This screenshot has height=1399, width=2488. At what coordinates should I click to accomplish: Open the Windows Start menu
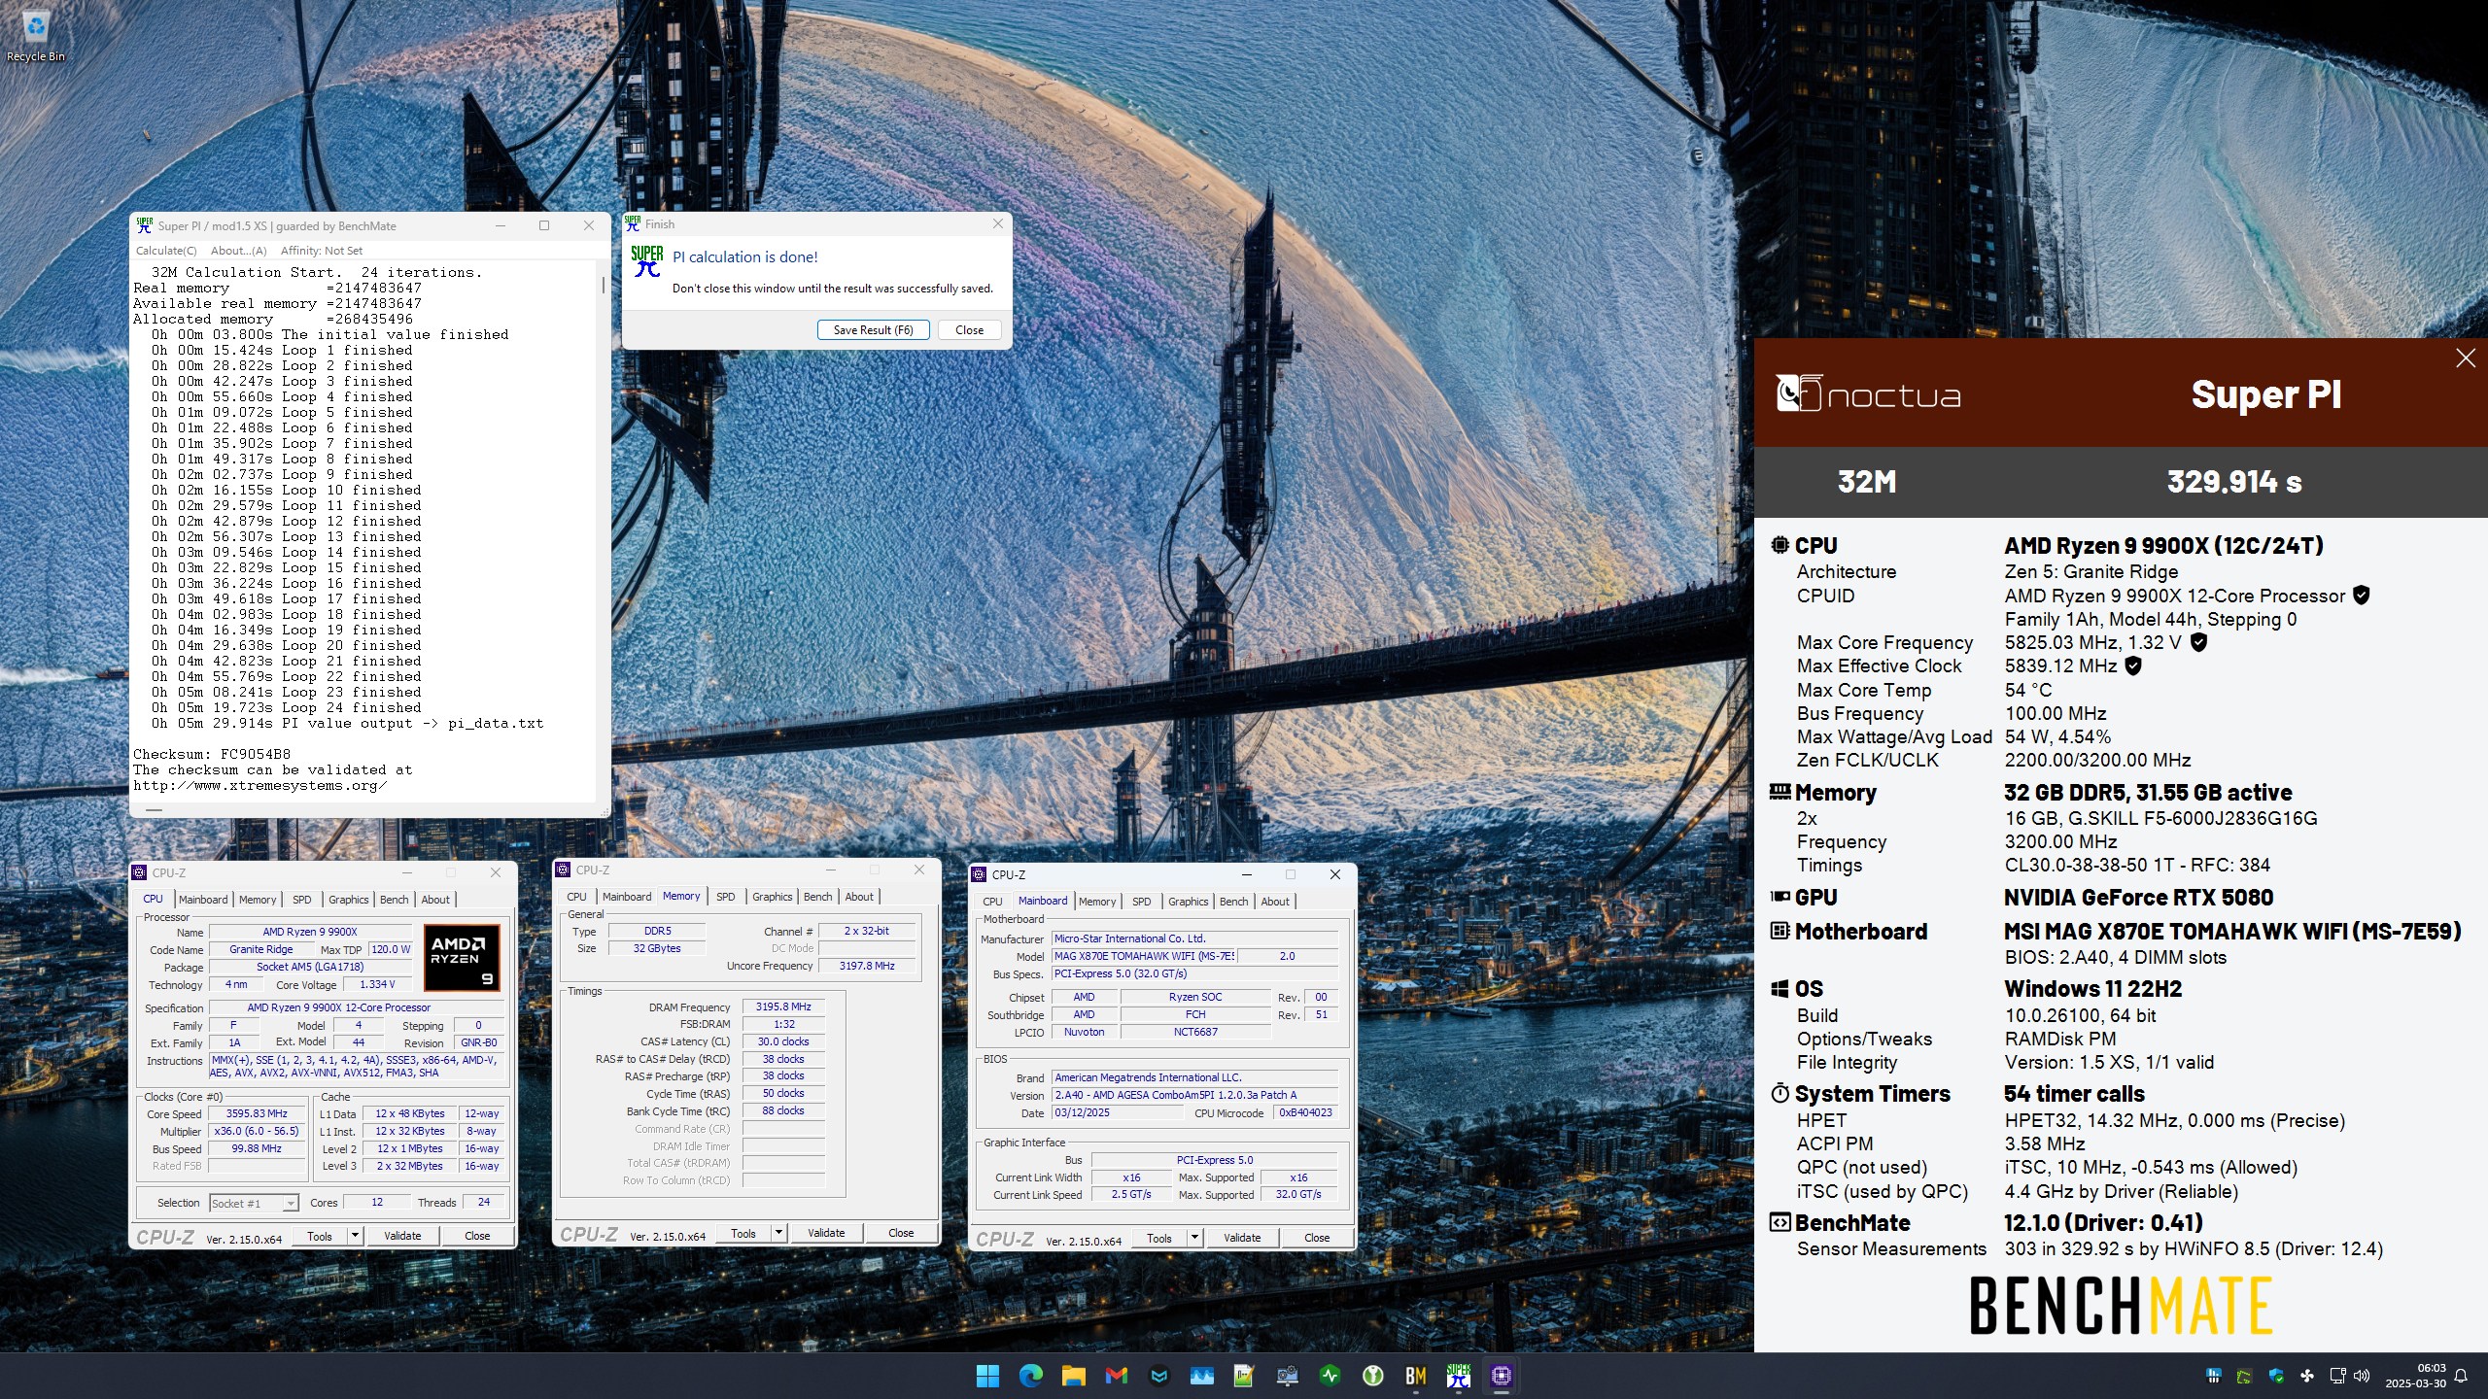coord(987,1375)
